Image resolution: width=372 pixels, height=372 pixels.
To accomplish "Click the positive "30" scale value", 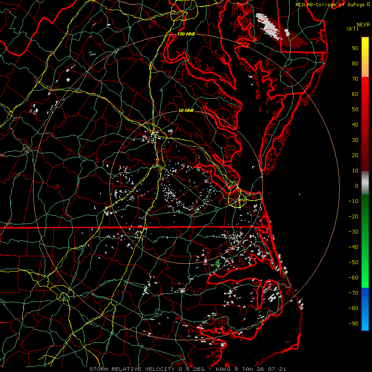I will click(x=355, y=140).
